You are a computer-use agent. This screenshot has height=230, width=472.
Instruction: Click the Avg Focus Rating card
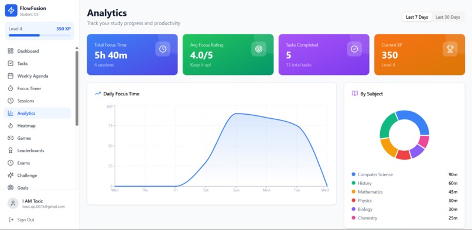(228, 54)
